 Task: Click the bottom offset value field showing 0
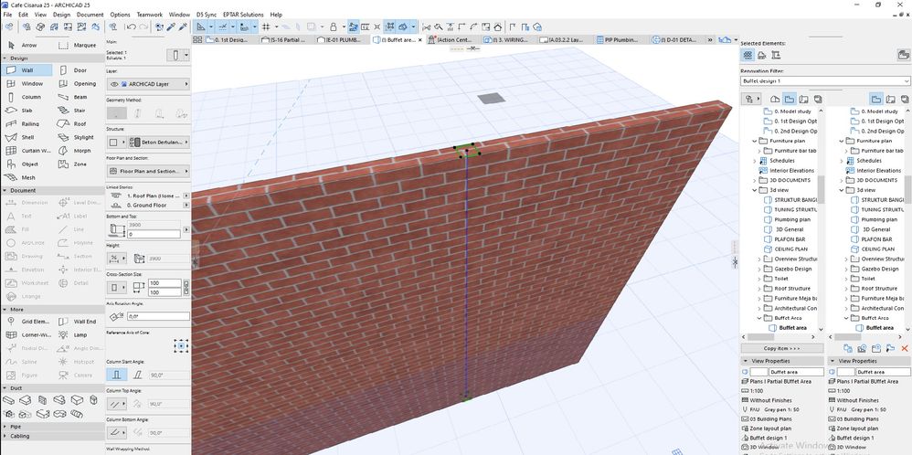click(x=154, y=234)
